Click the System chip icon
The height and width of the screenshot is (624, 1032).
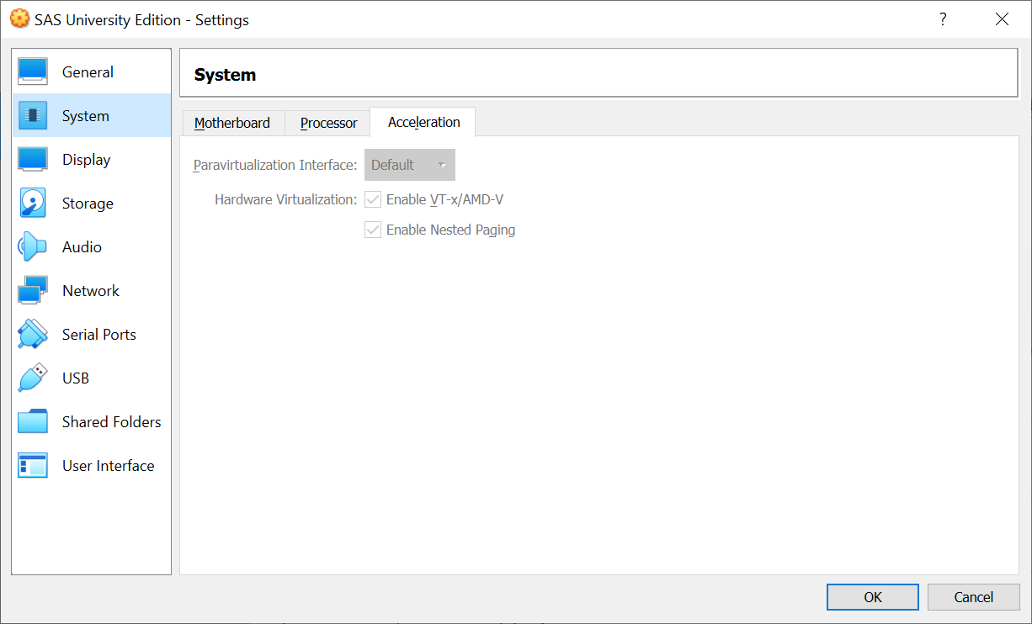pos(33,116)
